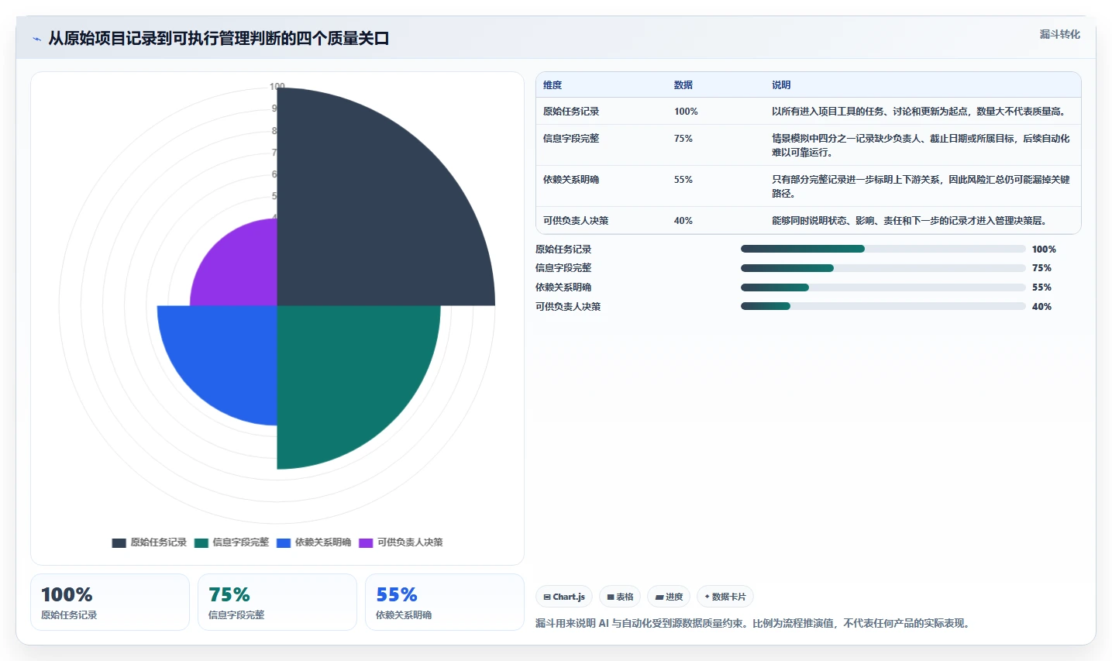Click the title 从原始项目记录到可执行管理判断的四个质量关口
The image size is (1112, 661).
[219, 38]
